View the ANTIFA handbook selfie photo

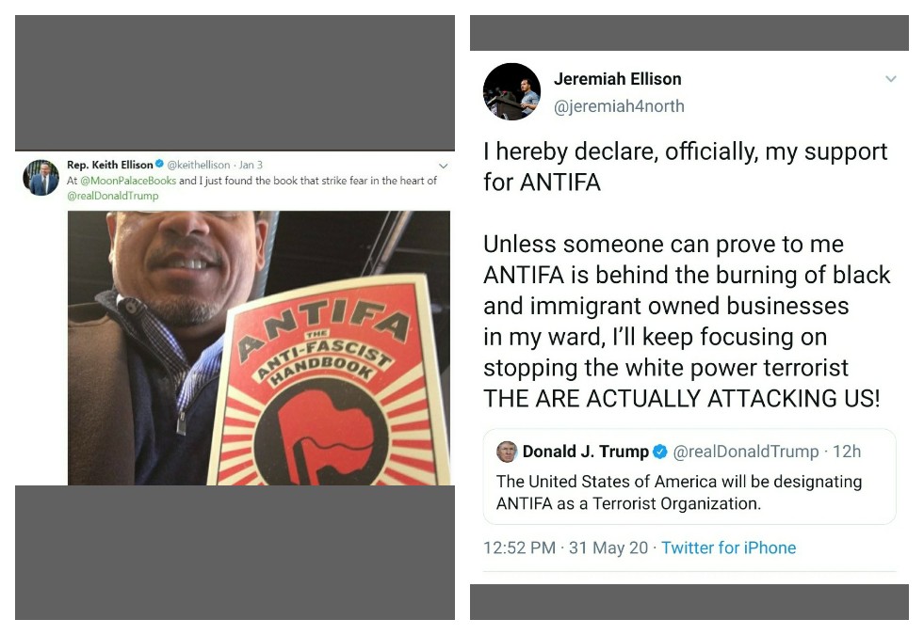259,348
